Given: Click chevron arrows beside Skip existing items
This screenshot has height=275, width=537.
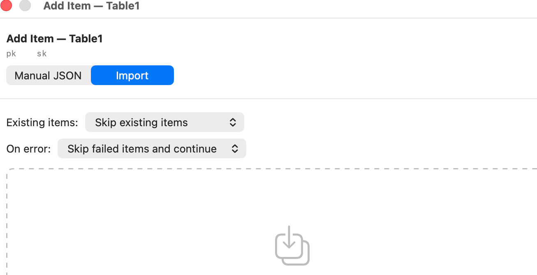Looking at the screenshot, I should tap(233, 122).
